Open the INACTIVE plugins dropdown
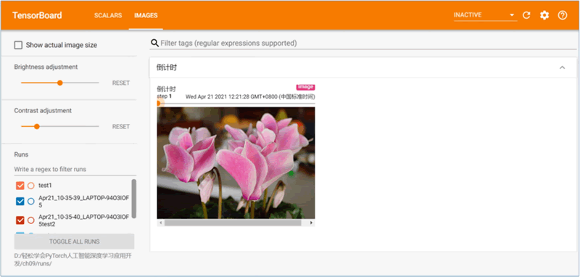This screenshot has width=580, height=277. [485, 15]
